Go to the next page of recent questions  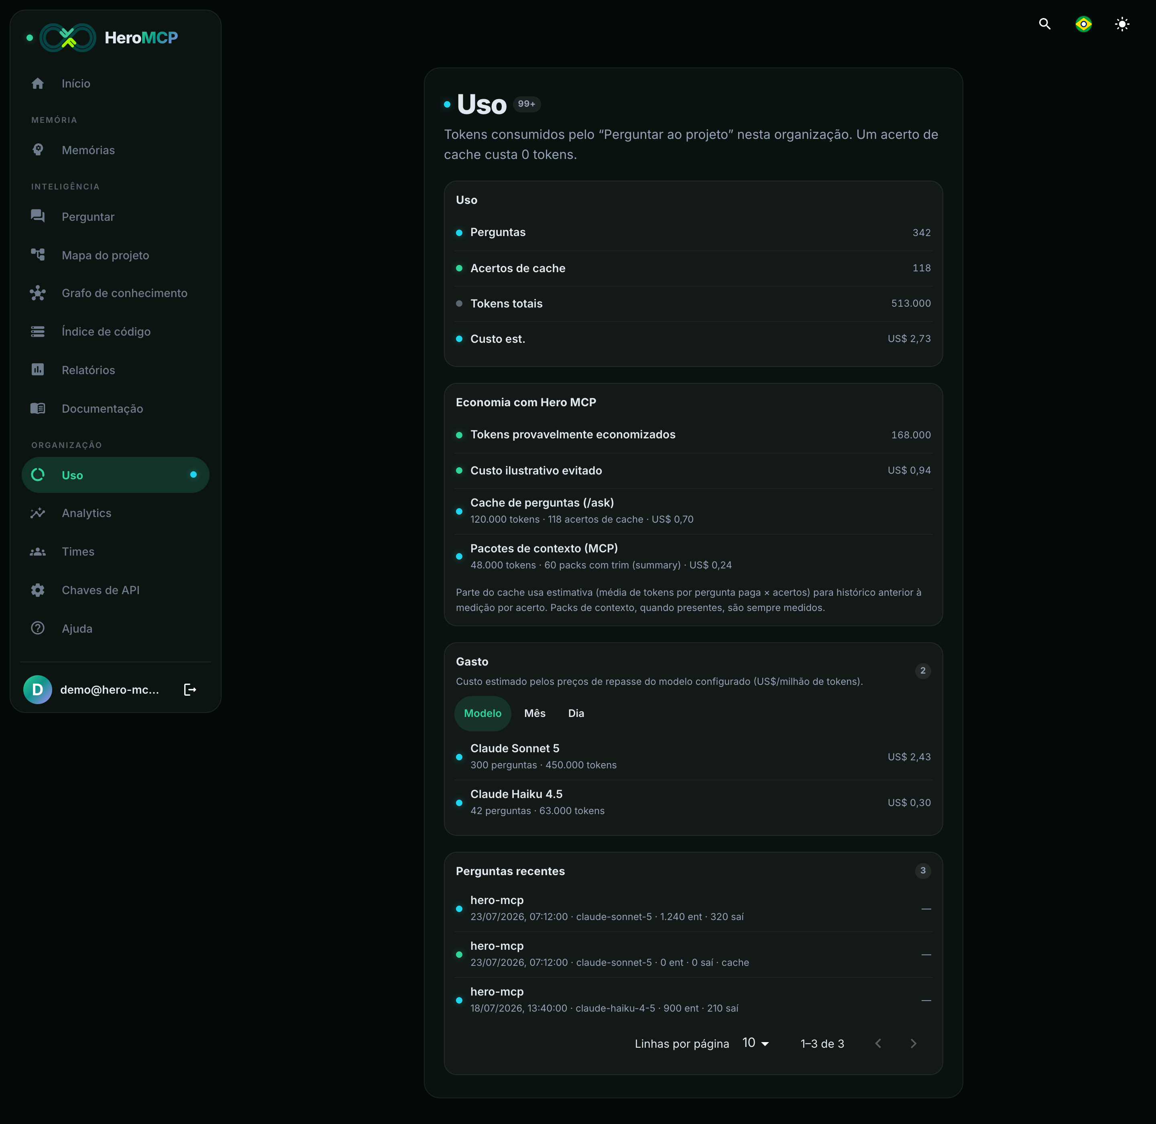913,1044
